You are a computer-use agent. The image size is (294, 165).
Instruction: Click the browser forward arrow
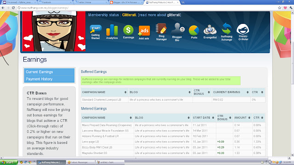point(8,8)
